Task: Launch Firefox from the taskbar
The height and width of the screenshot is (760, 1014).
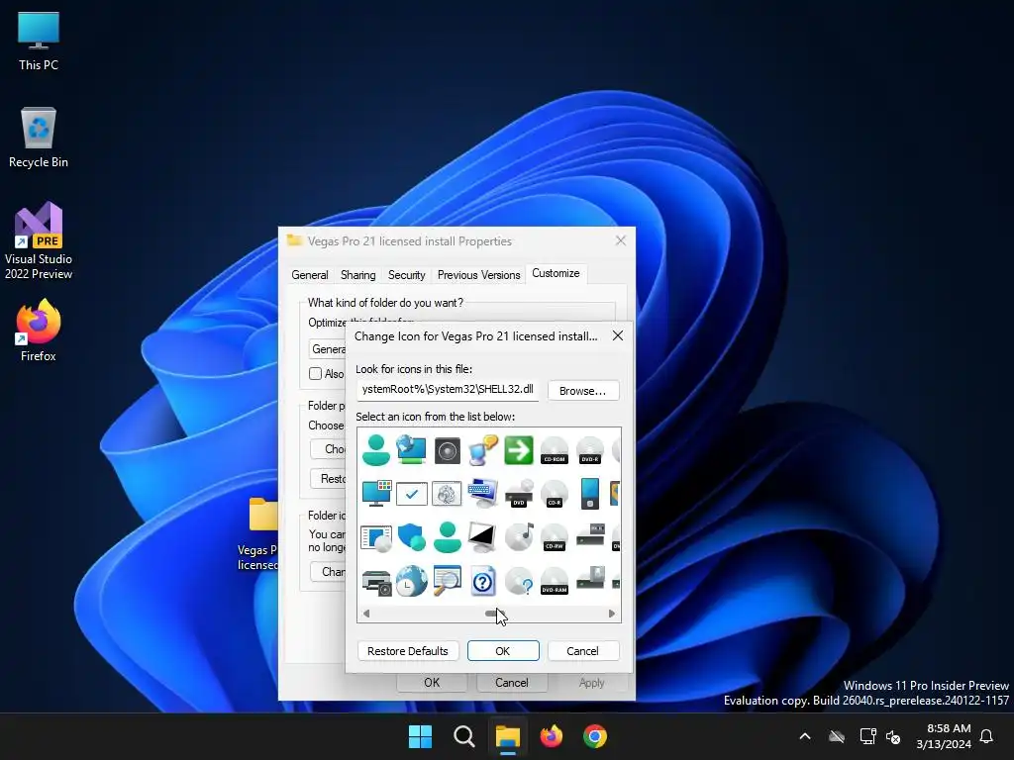Action: (552, 736)
